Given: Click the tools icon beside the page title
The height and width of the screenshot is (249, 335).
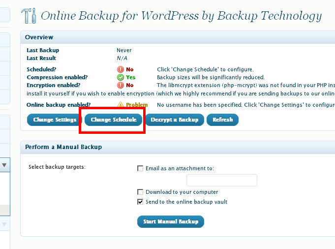Looking at the screenshot, I should [x=30, y=16].
